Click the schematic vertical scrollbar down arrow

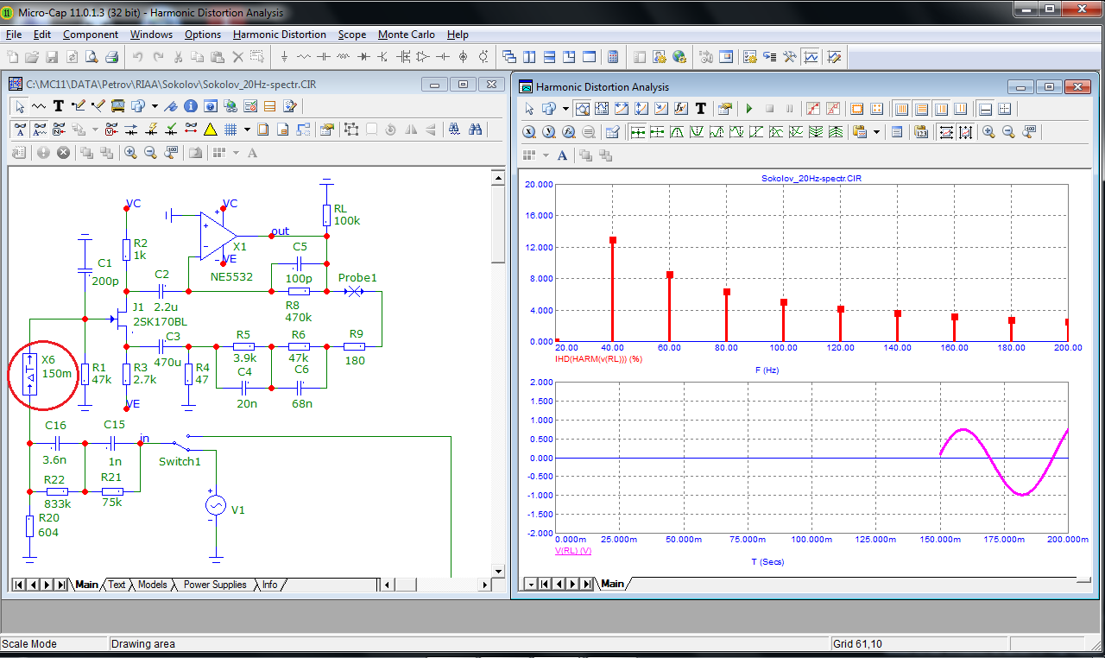[497, 571]
